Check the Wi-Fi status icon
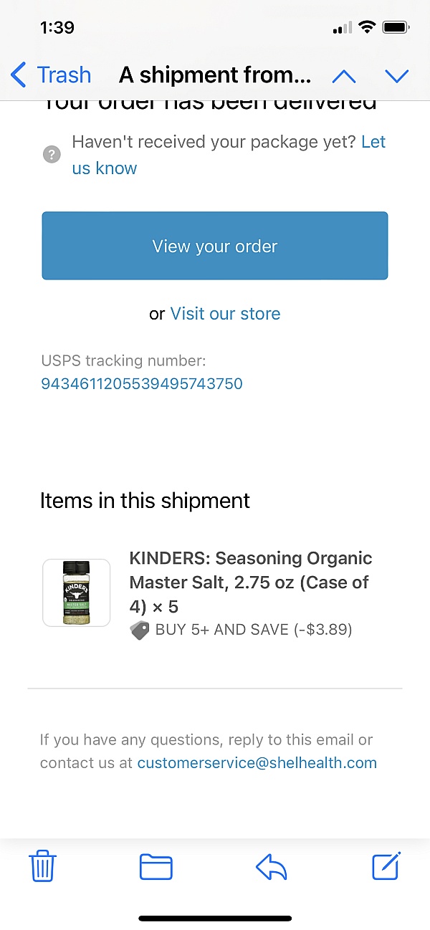This screenshot has width=430, height=930. tap(368, 28)
